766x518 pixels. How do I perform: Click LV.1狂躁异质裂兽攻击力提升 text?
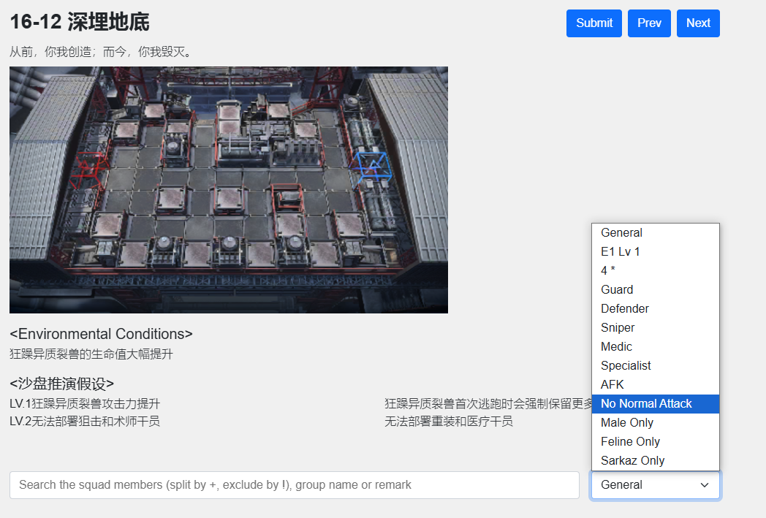(85, 404)
